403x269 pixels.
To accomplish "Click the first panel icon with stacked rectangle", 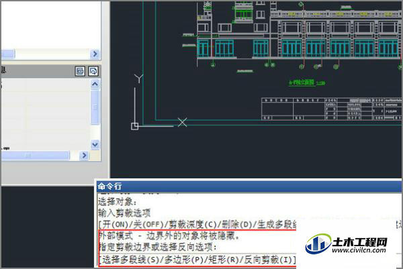I will [80, 71].
